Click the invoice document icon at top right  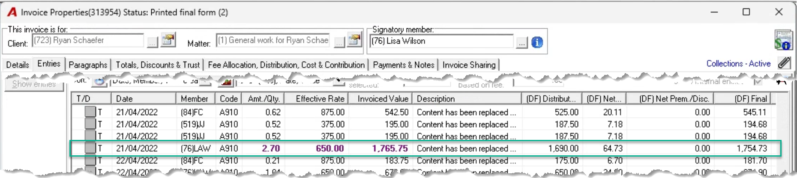(x=783, y=40)
